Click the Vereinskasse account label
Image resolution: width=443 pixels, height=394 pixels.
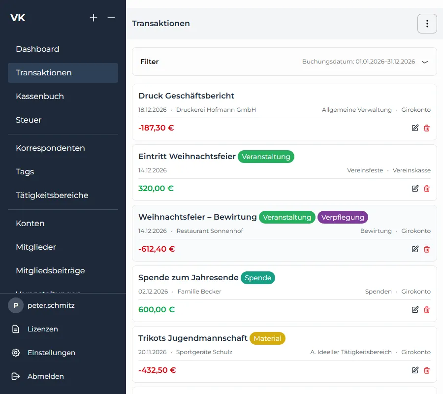coord(411,170)
